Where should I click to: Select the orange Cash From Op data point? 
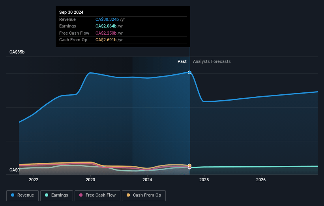(x=190, y=166)
